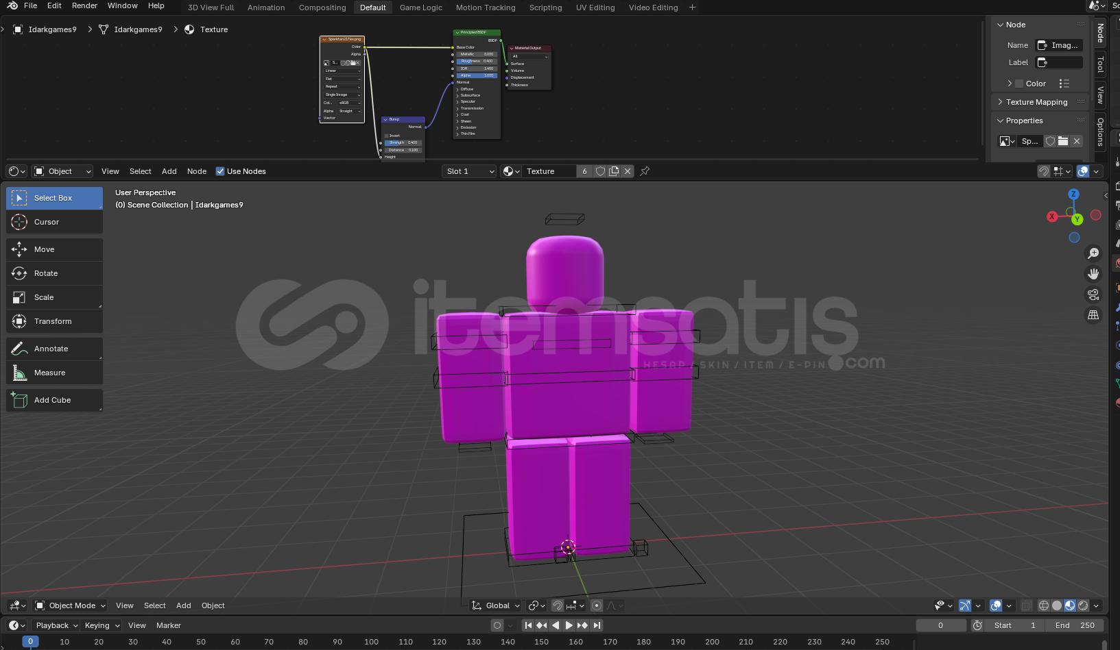Switch to the UV Editing workspace tab
This screenshot has height=650, width=1120.
coord(595,8)
